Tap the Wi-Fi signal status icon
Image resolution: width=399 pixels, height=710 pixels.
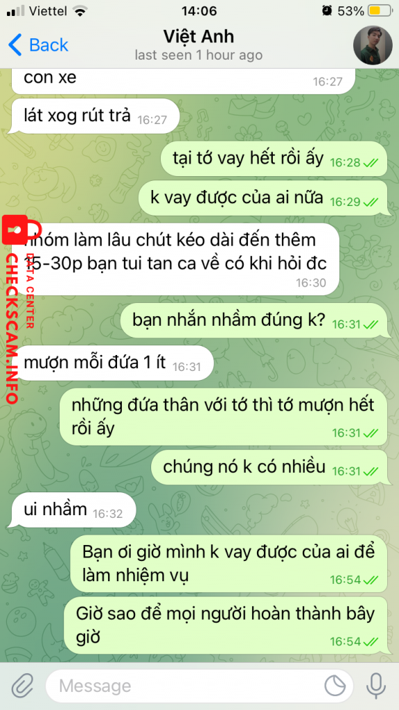click(x=80, y=11)
